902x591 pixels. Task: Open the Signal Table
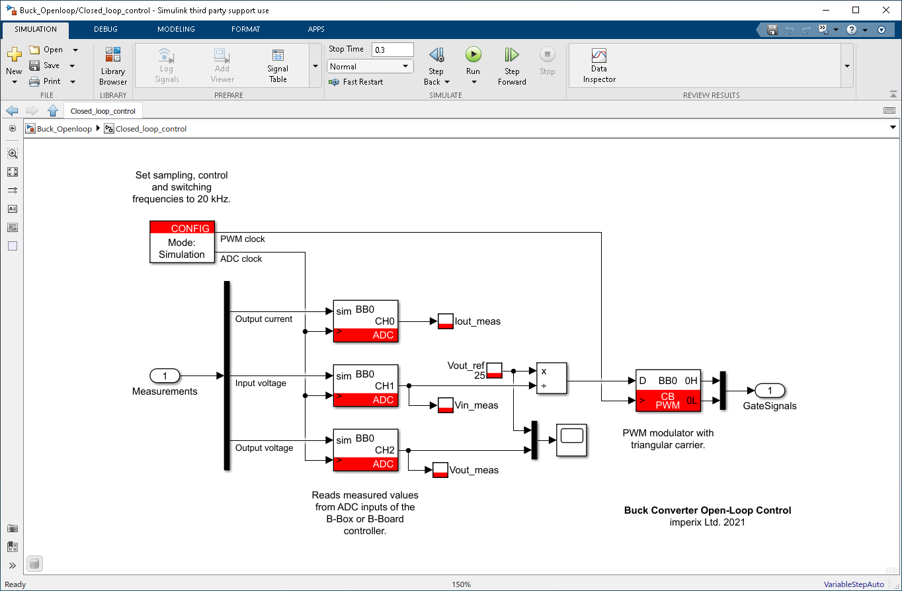(277, 64)
